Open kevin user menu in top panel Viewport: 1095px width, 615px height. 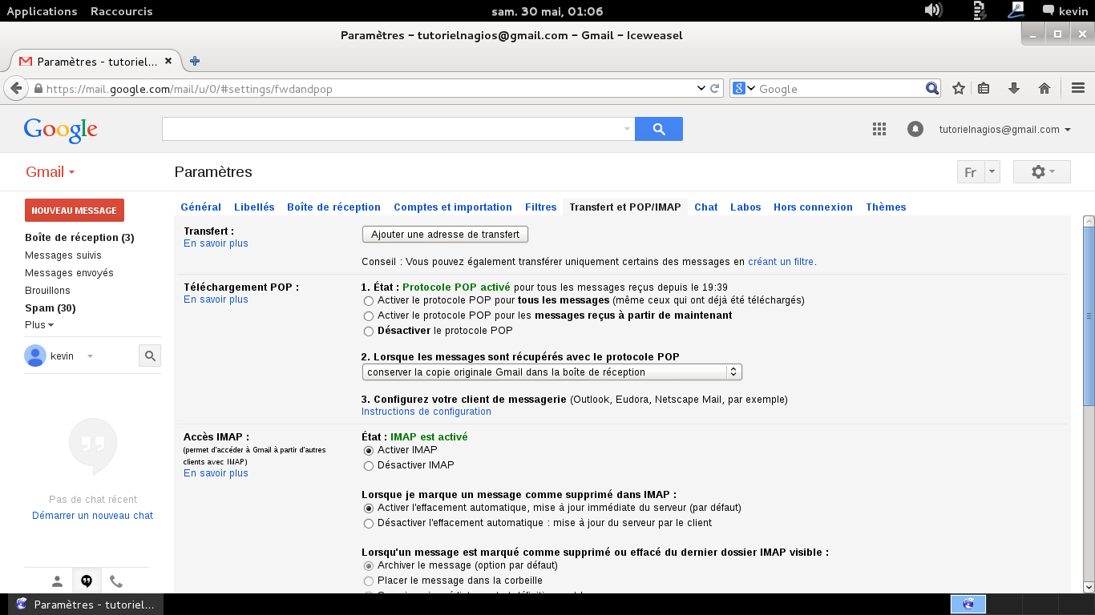(1065, 11)
